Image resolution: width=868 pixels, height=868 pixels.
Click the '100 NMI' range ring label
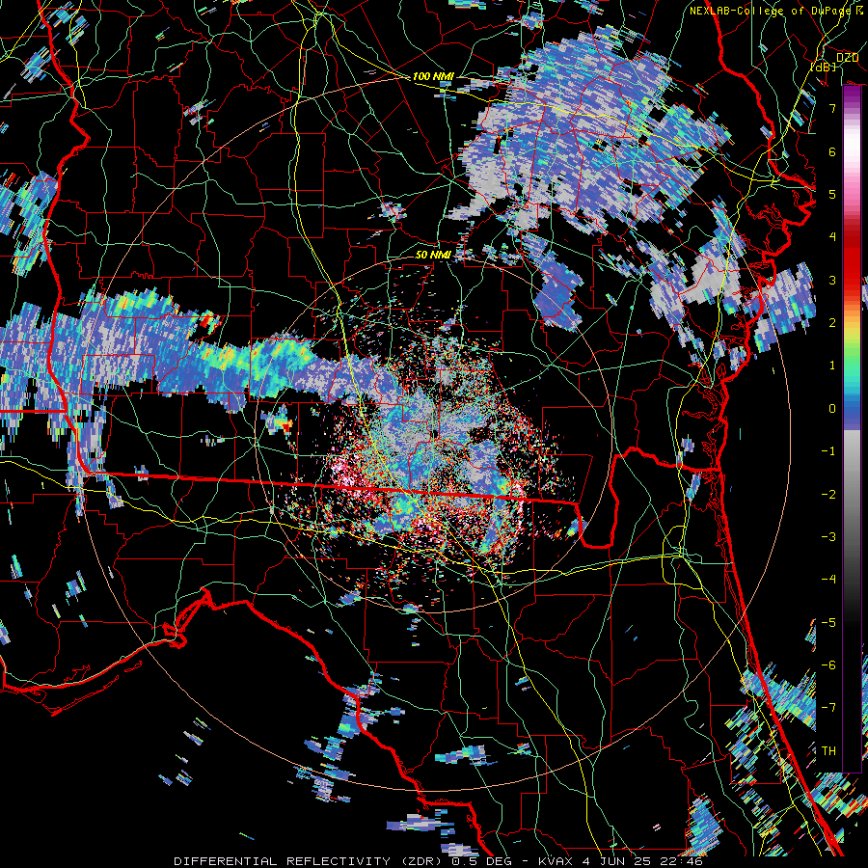tap(432, 76)
